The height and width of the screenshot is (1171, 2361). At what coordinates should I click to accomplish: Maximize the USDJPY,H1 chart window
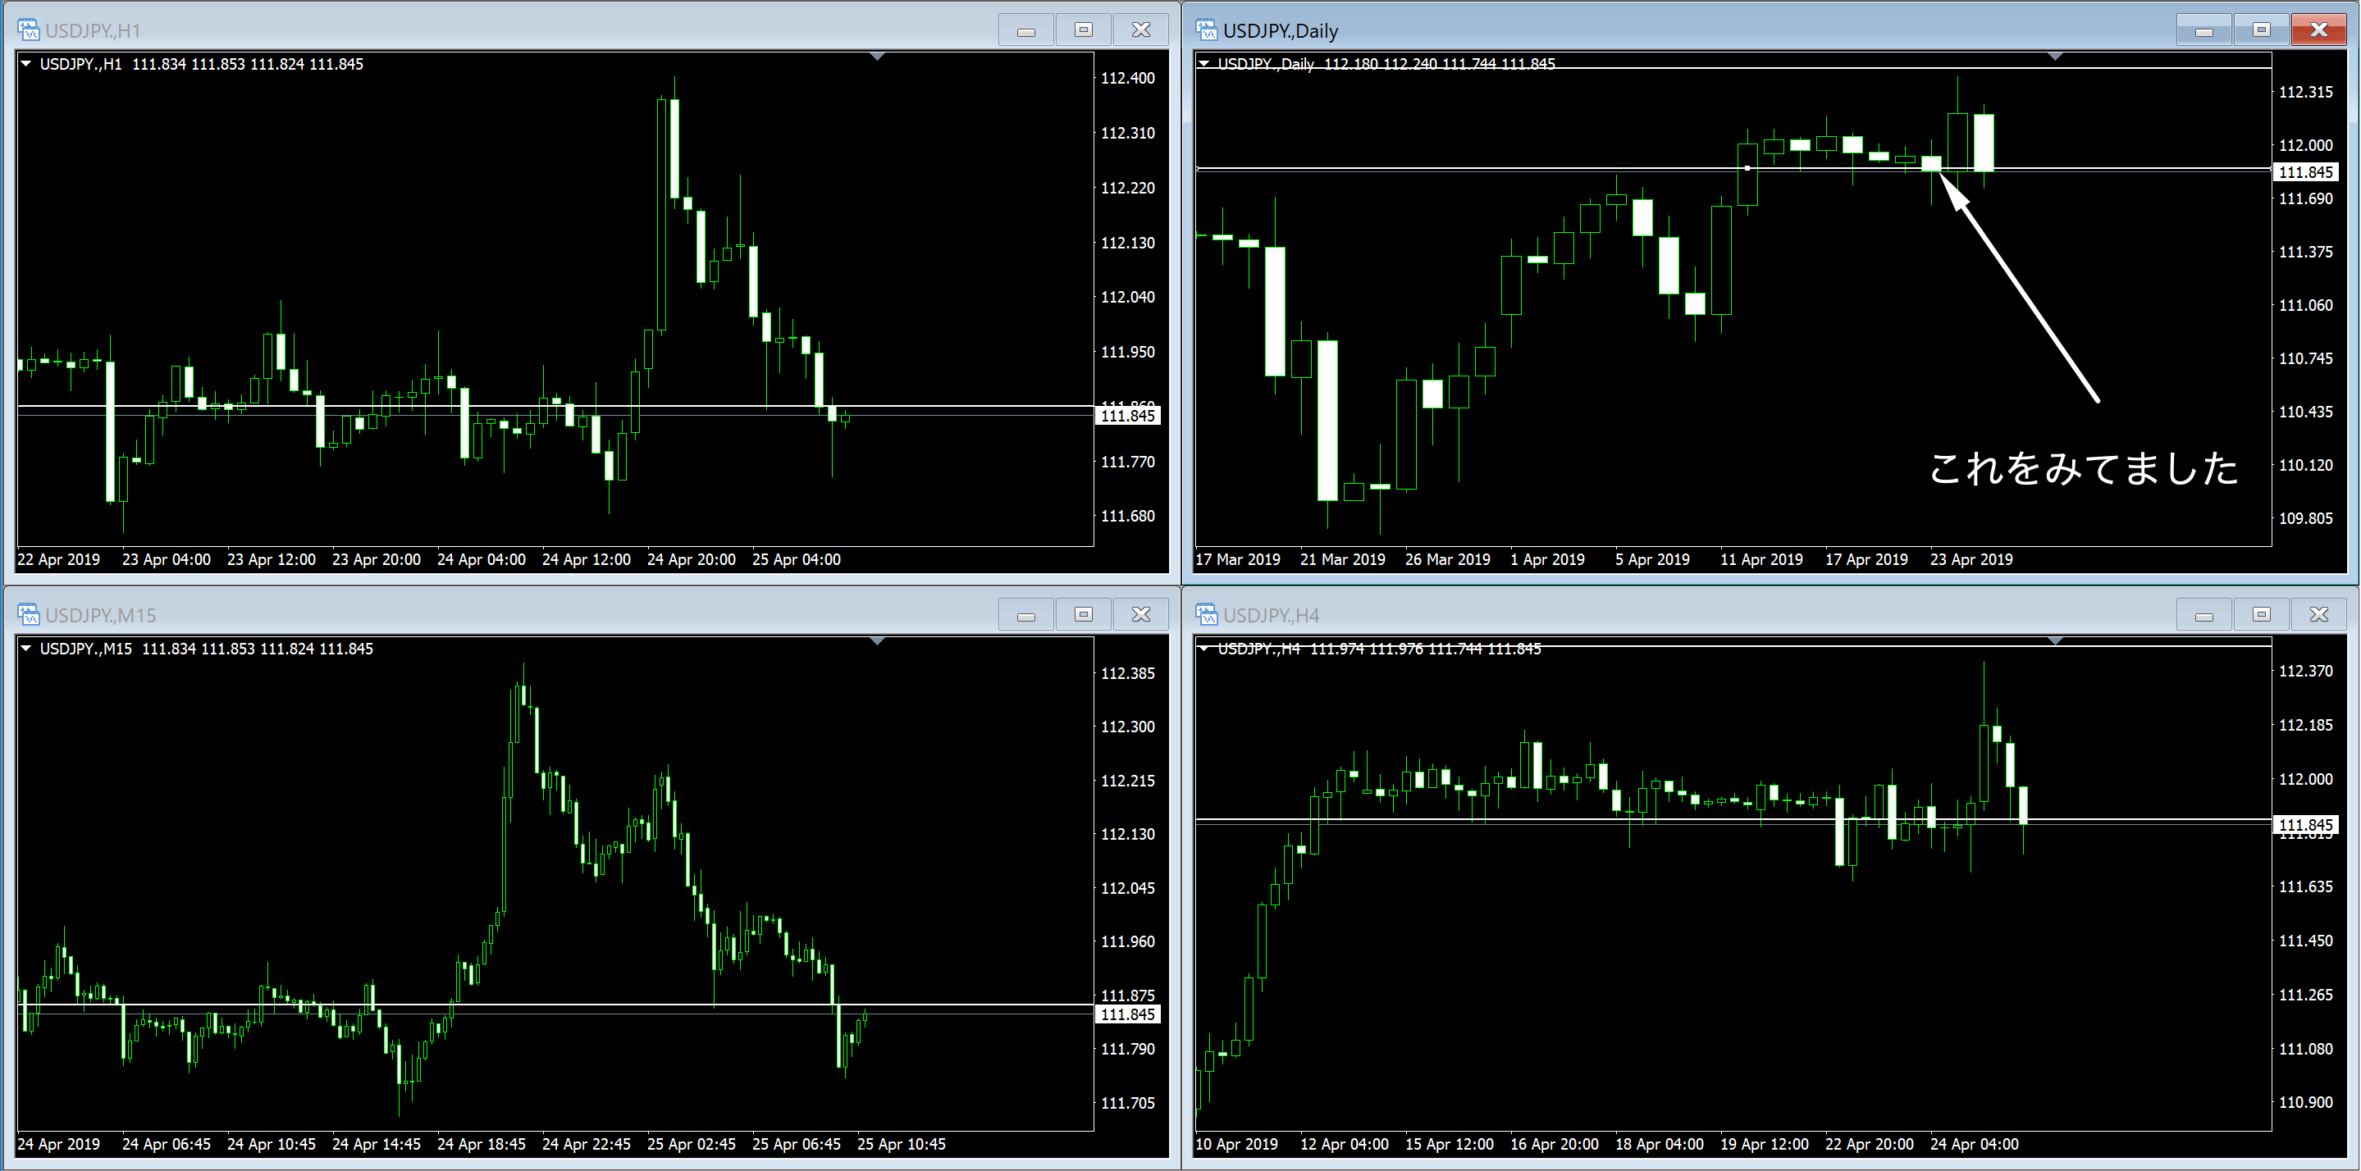coord(1084,30)
